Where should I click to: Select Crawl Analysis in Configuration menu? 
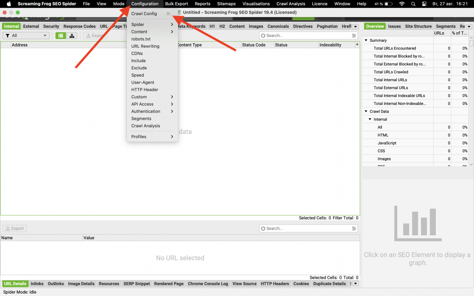[152, 126]
